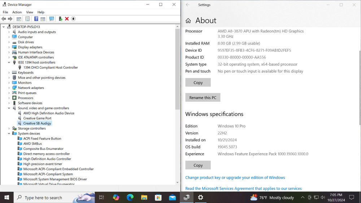Select High precision event timer
This screenshot has width=361, height=203.
[43, 164]
